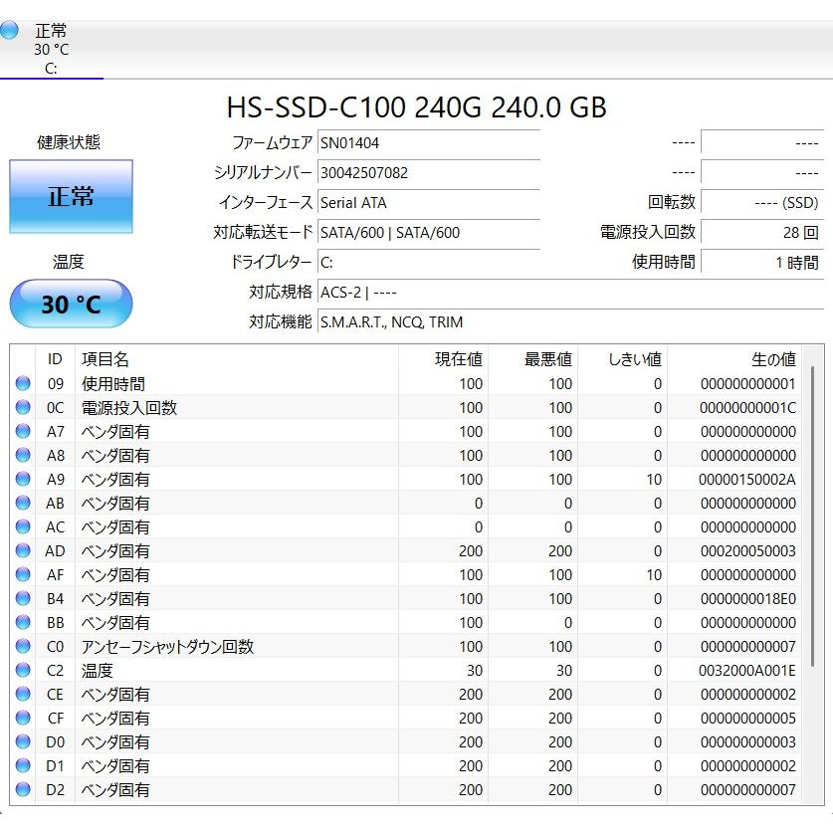Click the status icon for row D1

[23, 765]
